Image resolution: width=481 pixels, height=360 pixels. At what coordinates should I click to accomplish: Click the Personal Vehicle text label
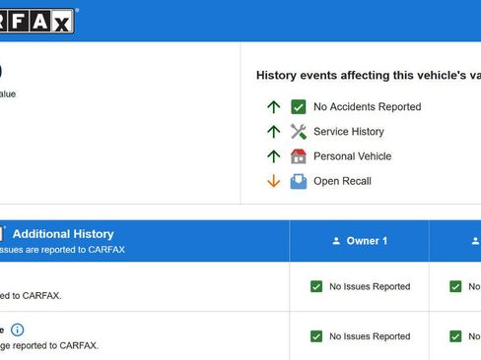click(353, 156)
